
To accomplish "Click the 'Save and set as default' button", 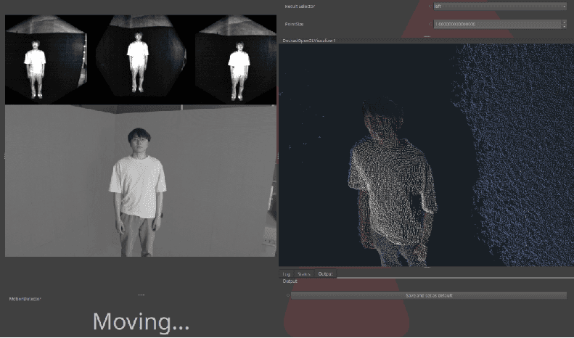I will click(429, 295).
